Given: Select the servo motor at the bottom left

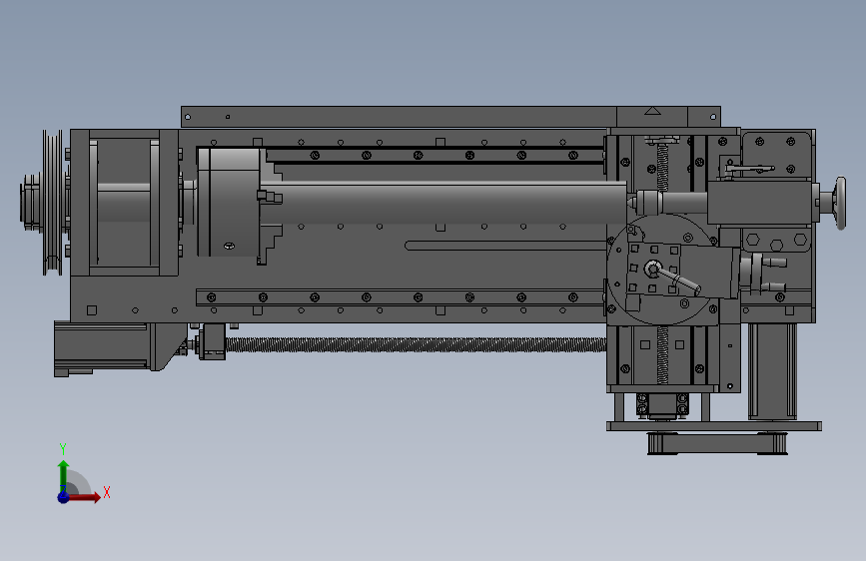Looking at the screenshot, I should point(102,347).
